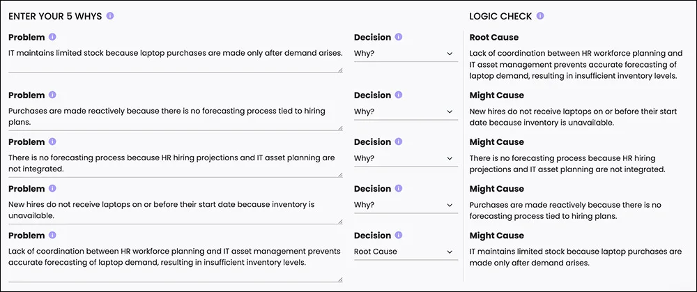Click problem field about purchases made reactively
The image size is (697, 292).
tap(176, 117)
